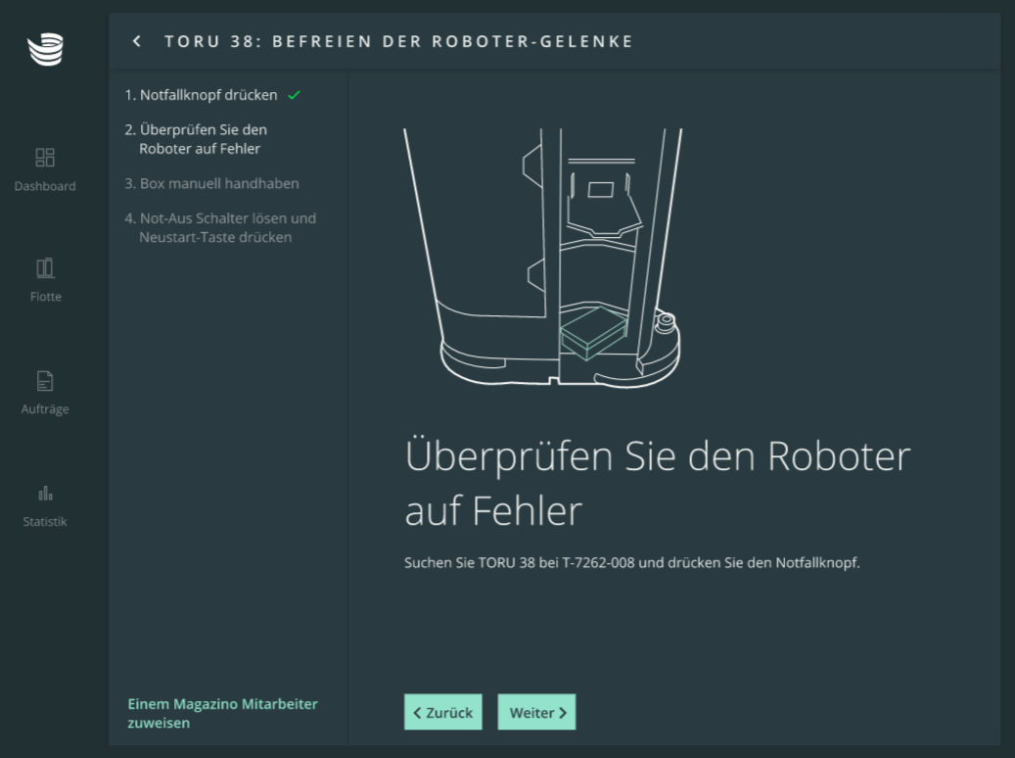The height and width of the screenshot is (758, 1015).
Task: Click the Statistik bar chart icon
Action: click(x=45, y=493)
